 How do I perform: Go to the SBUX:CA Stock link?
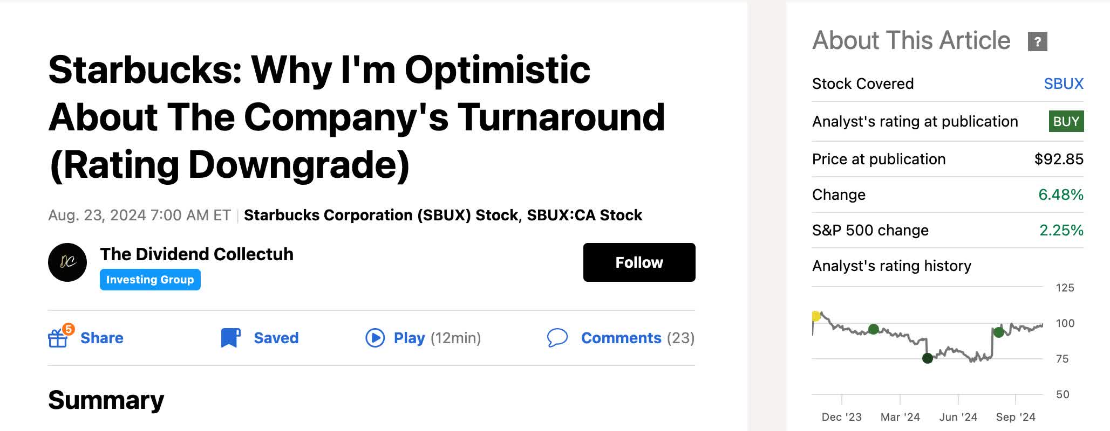coord(584,215)
